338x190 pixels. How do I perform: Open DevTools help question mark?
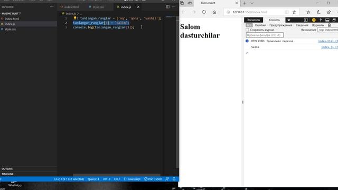[x=321, y=20]
